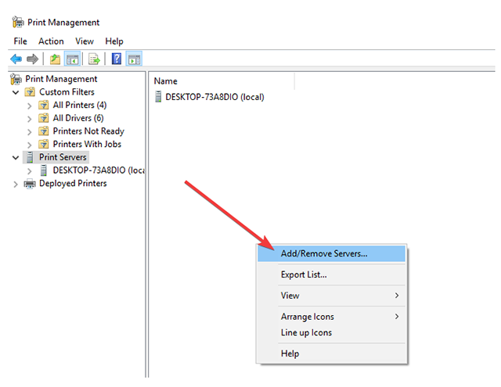Open the View submenu arrow in context menu
This screenshot has width=501, height=387.
(x=397, y=296)
